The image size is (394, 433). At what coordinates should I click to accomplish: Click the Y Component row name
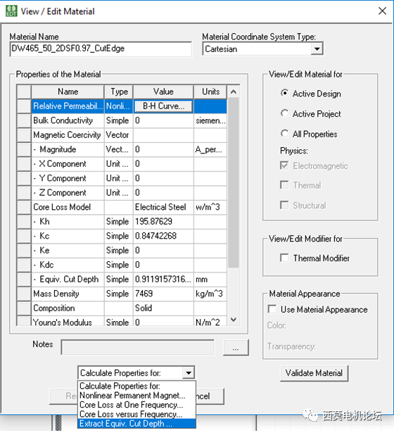click(x=68, y=178)
